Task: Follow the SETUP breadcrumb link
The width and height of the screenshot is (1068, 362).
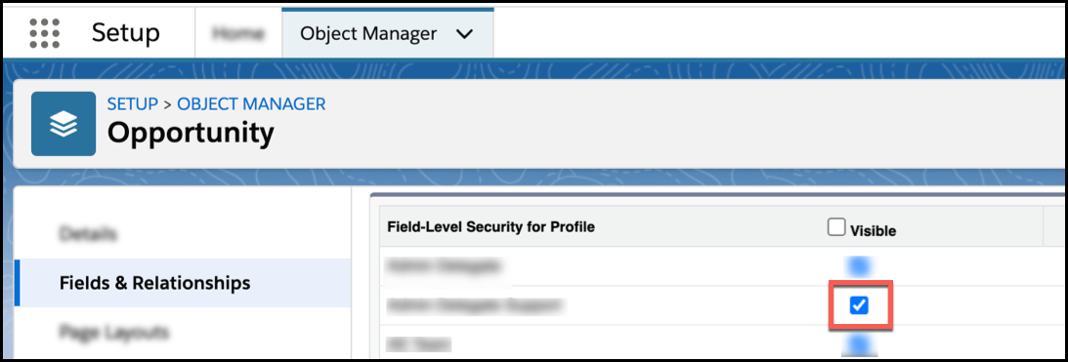Action: click(132, 104)
